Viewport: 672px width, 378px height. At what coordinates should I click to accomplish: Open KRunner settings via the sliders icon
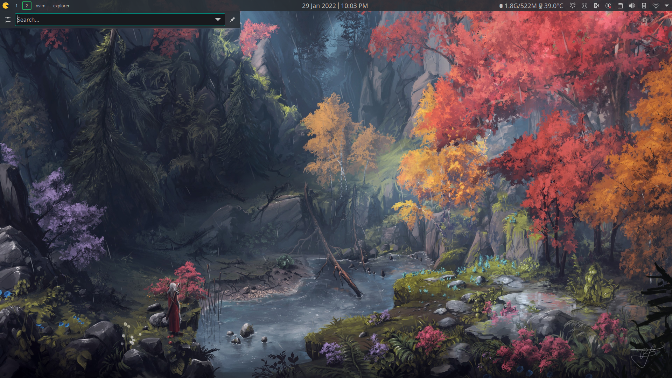point(8,20)
